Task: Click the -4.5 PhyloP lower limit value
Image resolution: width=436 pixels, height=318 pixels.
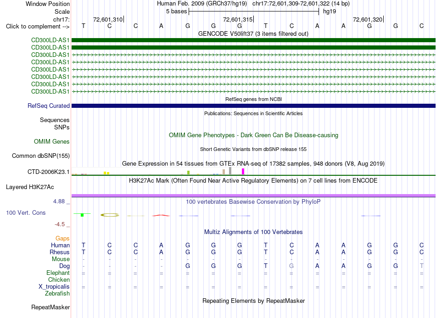Action: coord(60,224)
